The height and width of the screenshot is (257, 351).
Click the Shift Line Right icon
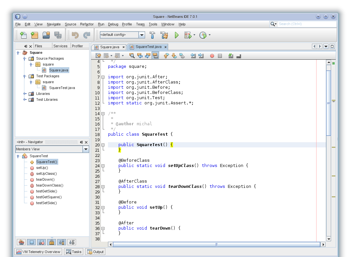201,56
